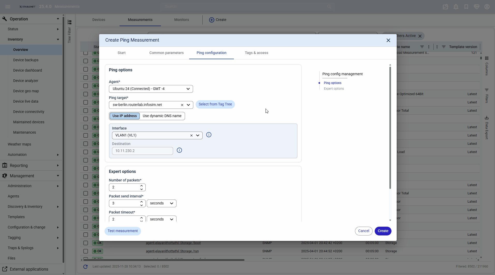Click the Select from Tag Tree button
The width and height of the screenshot is (495, 275).
(x=215, y=104)
